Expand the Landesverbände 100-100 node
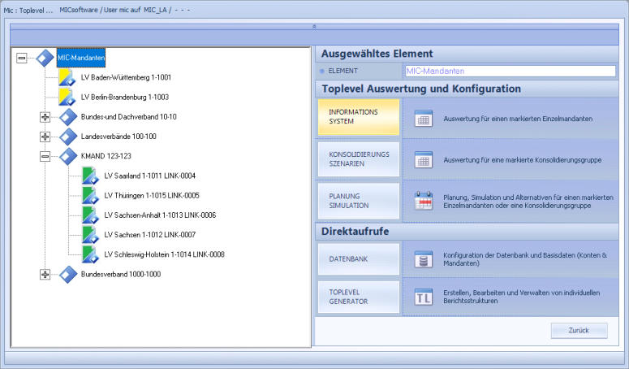This screenshot has height=369, width=629. pos(45,137)
